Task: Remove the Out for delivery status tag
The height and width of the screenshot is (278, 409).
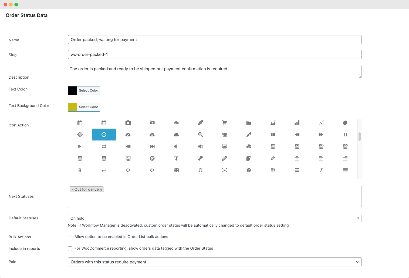Action: point(72,189)
